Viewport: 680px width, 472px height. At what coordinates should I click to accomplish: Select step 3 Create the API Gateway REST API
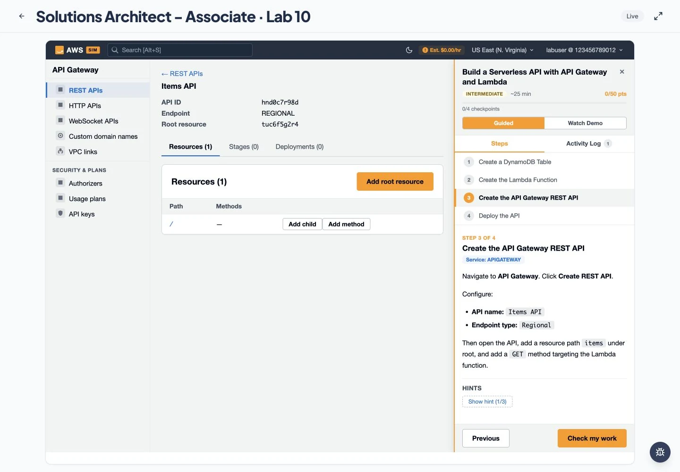[x=544, y=198]
